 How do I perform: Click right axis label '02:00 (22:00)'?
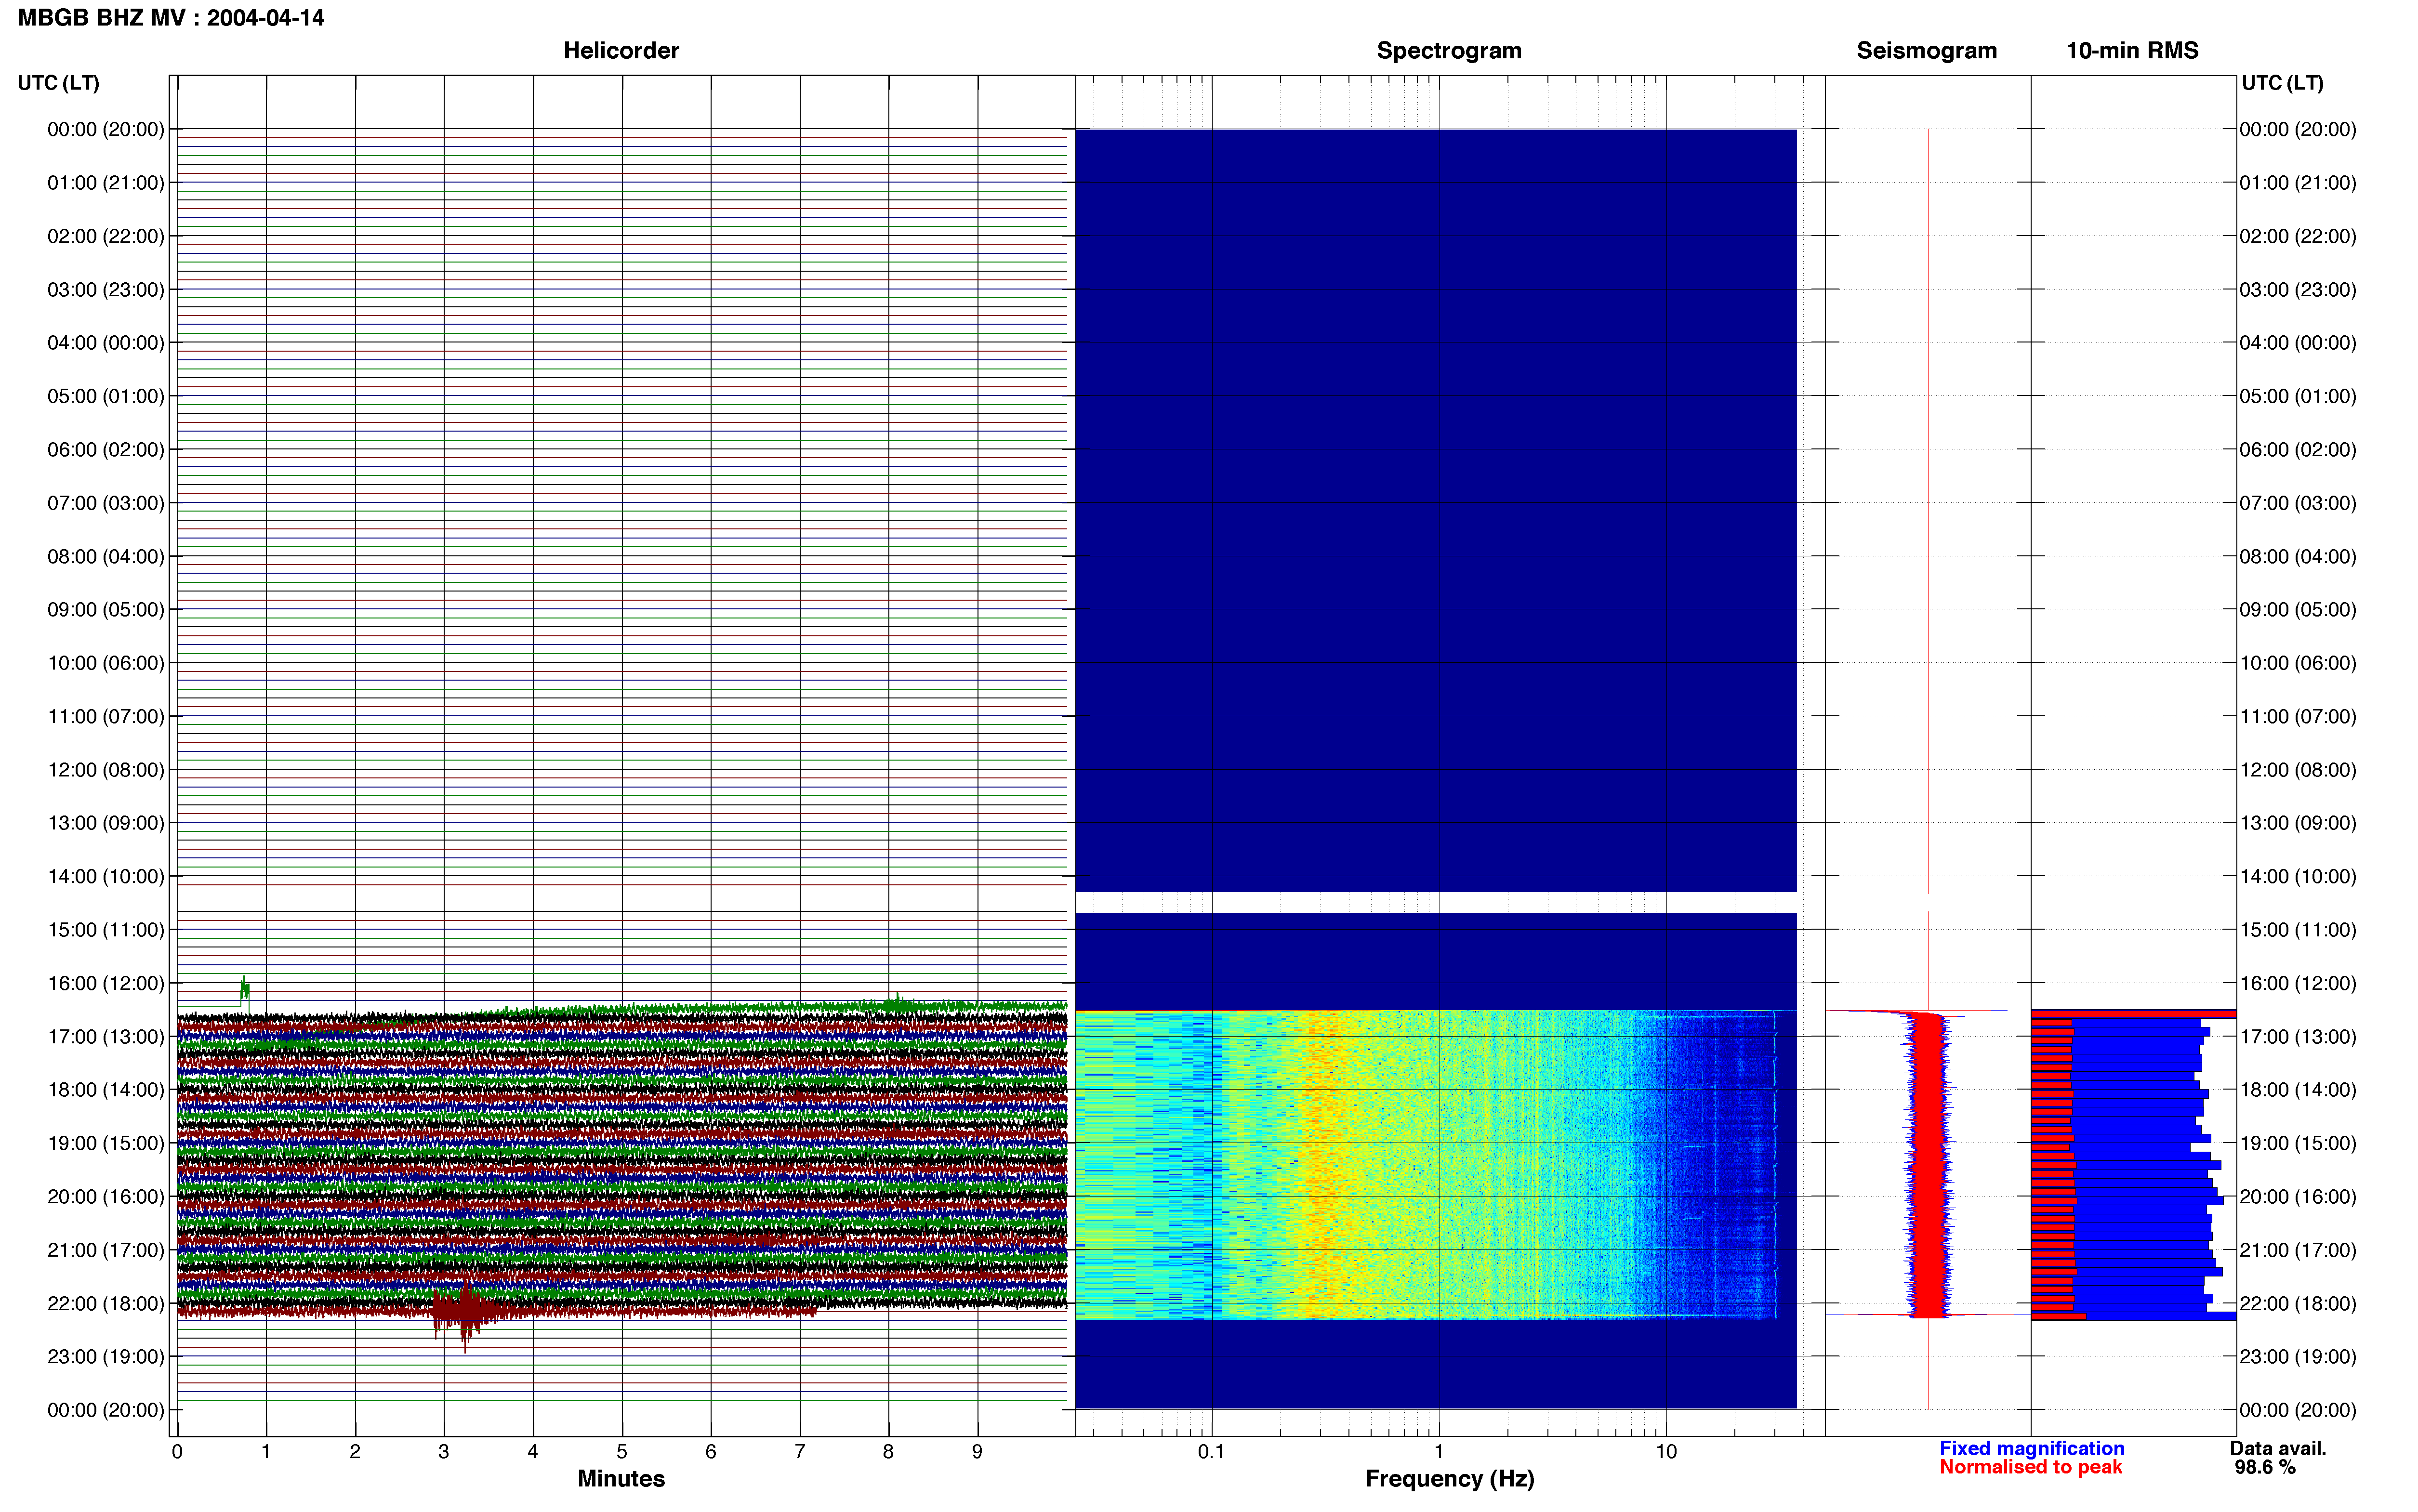[2298, 236]
